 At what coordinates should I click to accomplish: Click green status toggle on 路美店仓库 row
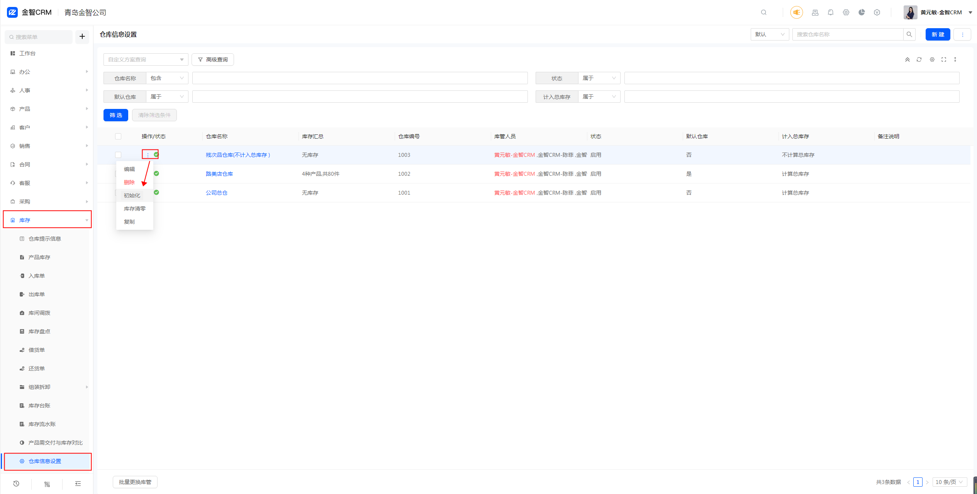pyautogui.click(x=156, y=173)
